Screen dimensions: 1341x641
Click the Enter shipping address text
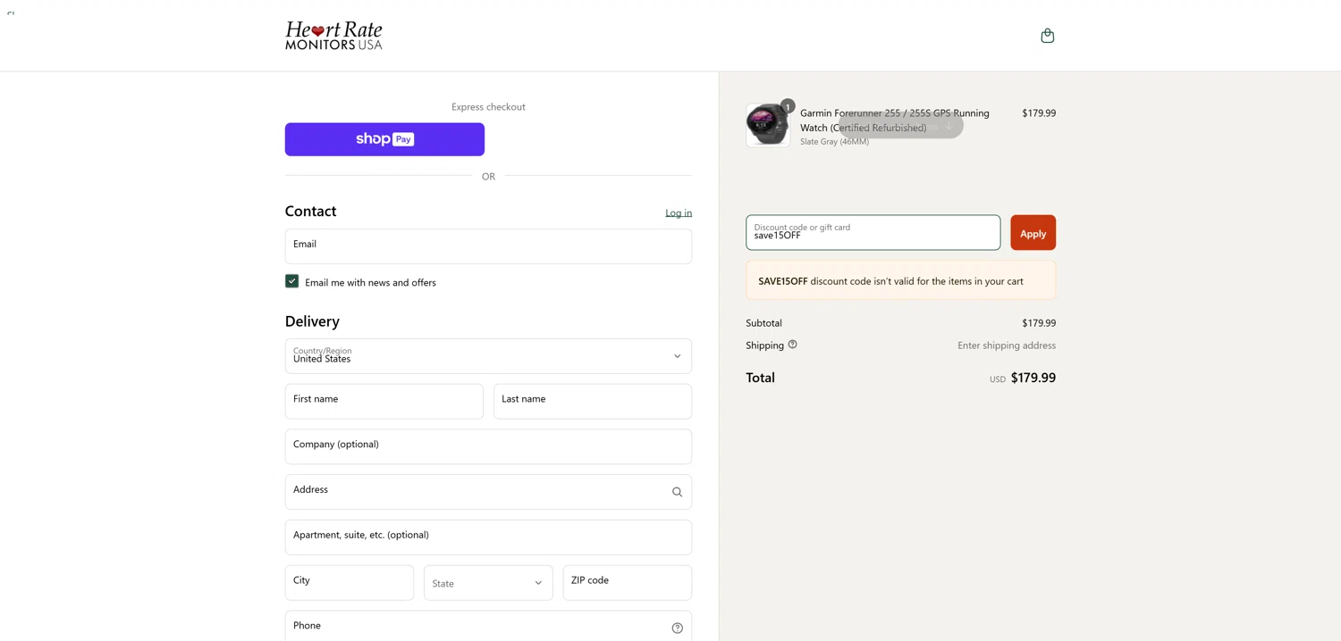(1007, 345)
